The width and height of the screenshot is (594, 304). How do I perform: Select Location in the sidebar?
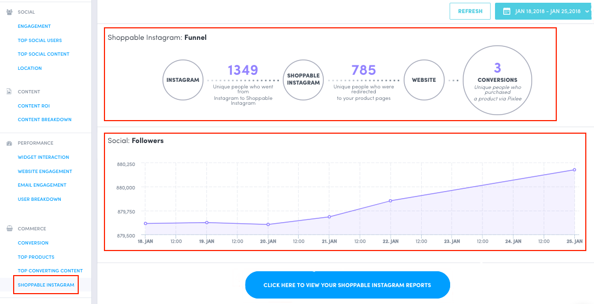[x=30, y=68]
